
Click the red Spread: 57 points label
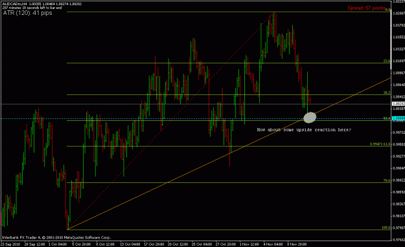tap(366, 8)
